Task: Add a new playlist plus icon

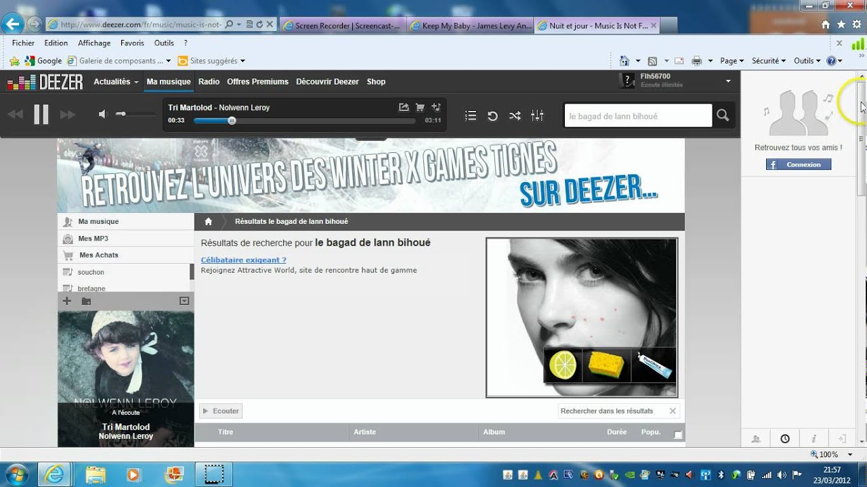Action: pyautogui.click(x=66, y=301)
